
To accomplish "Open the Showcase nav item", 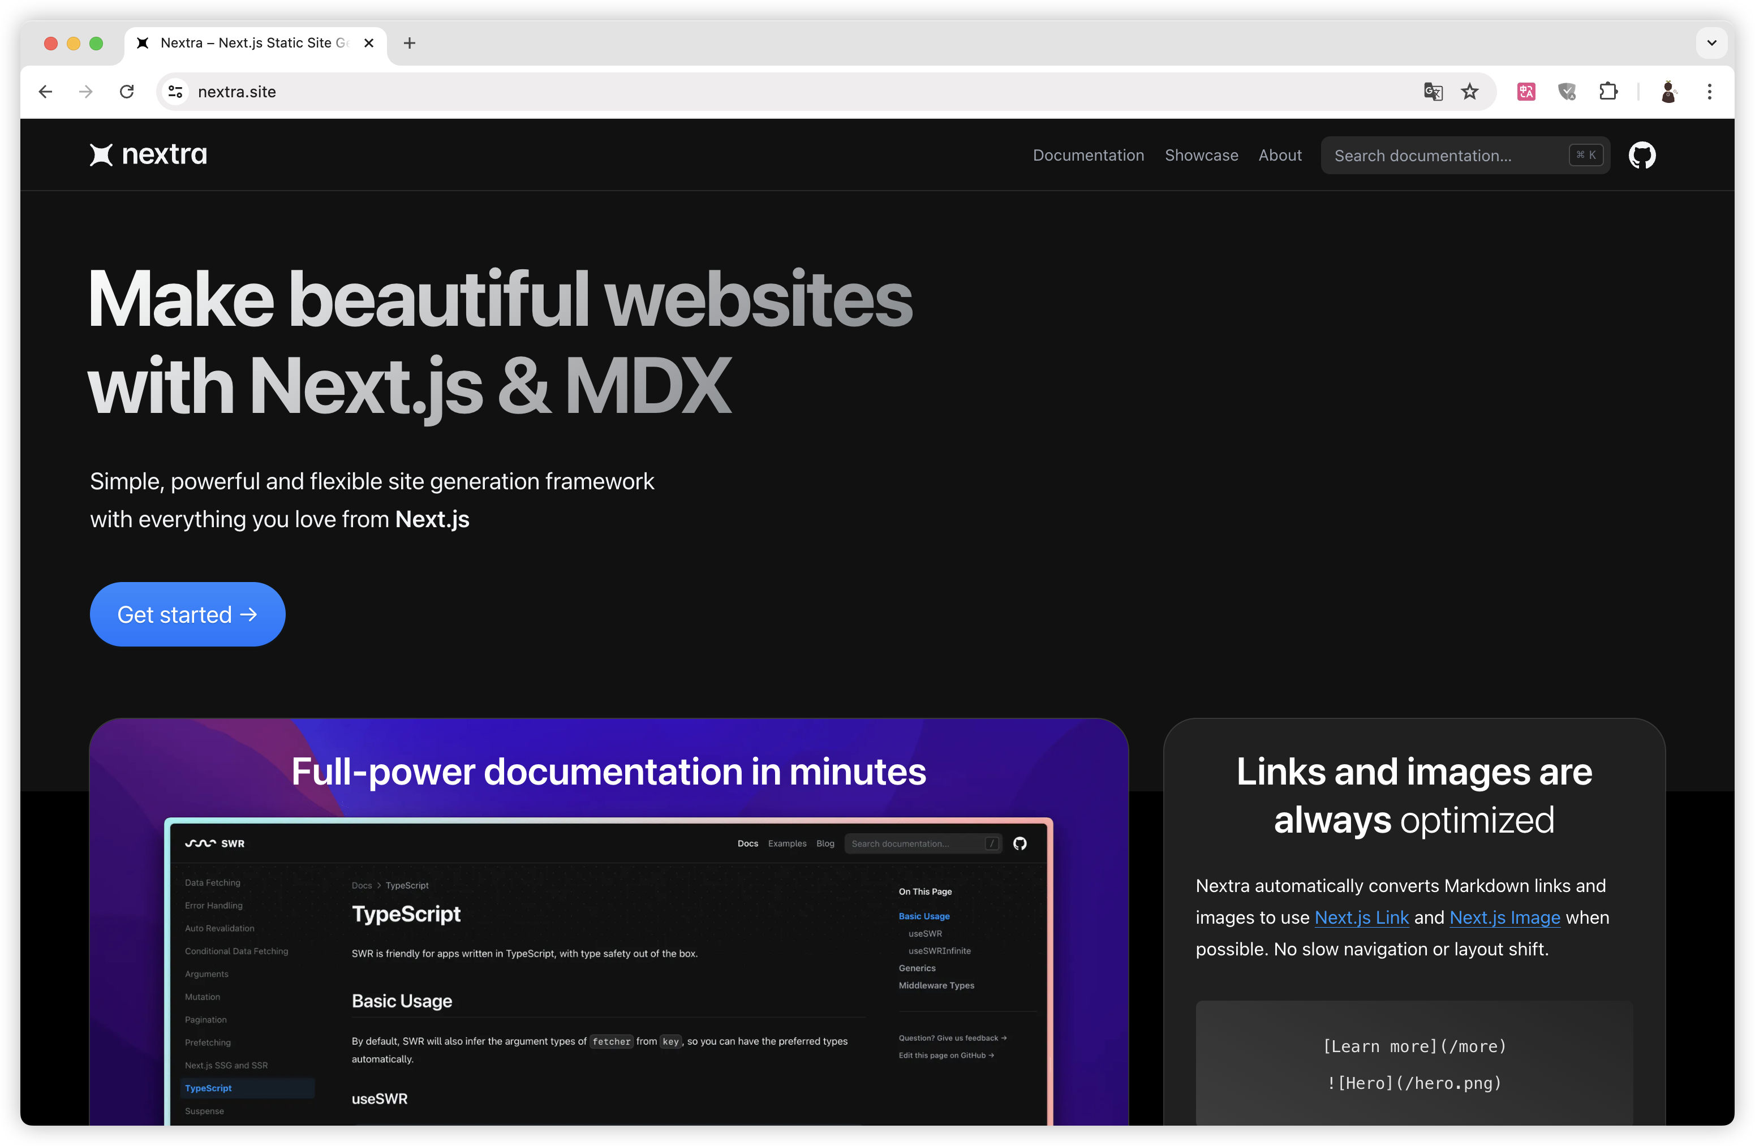I will coord(1201,156).
